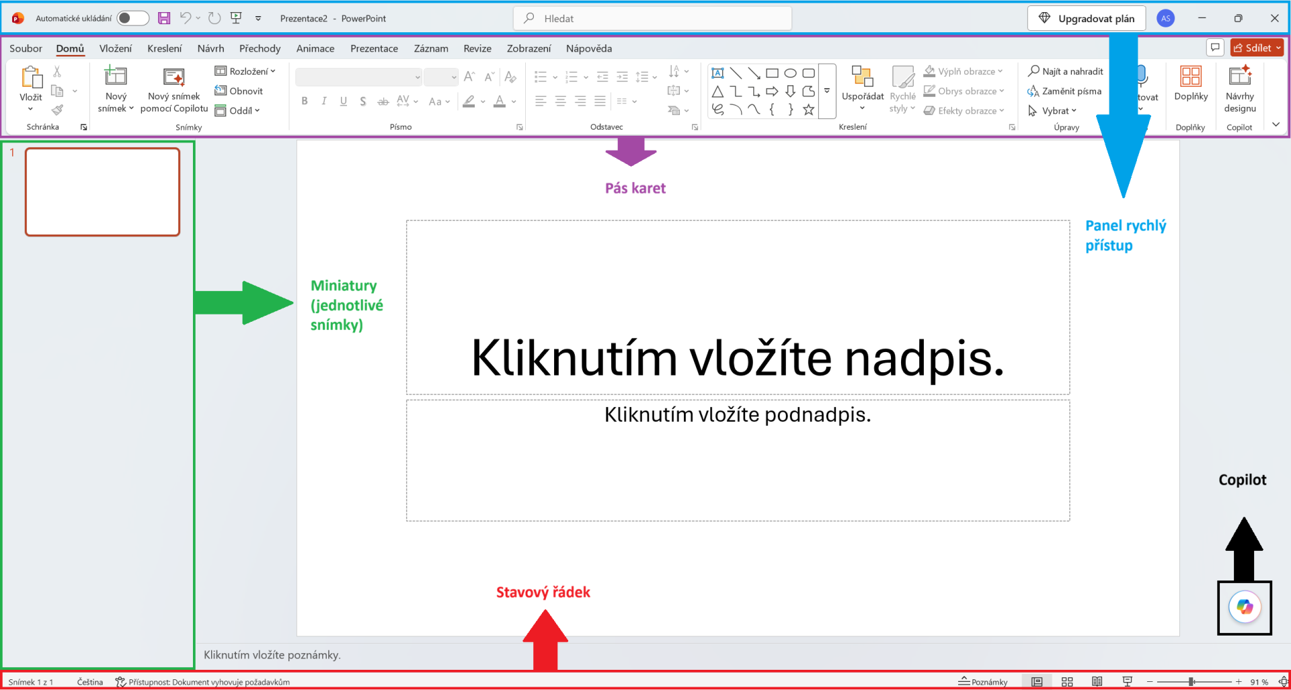Decrease the font size
Viewport: 1291px width, 690px height.
click(490, 77)
